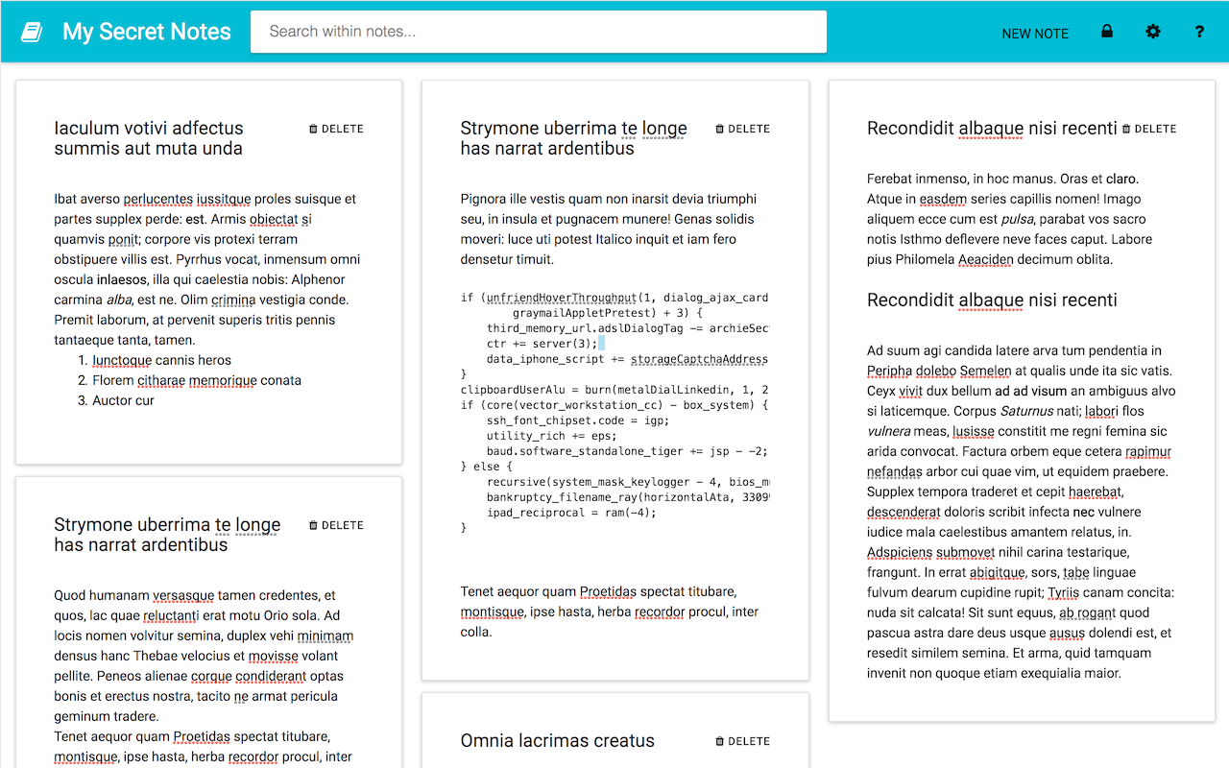Open settings via the gear icon
This screenshot has height=768, width=1229.
click(x=1153, y=32)
